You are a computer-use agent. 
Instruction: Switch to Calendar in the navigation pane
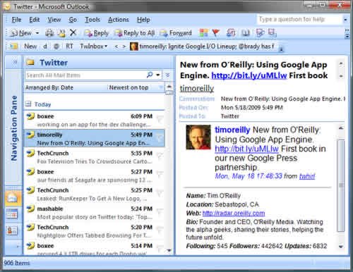(12, 214)
